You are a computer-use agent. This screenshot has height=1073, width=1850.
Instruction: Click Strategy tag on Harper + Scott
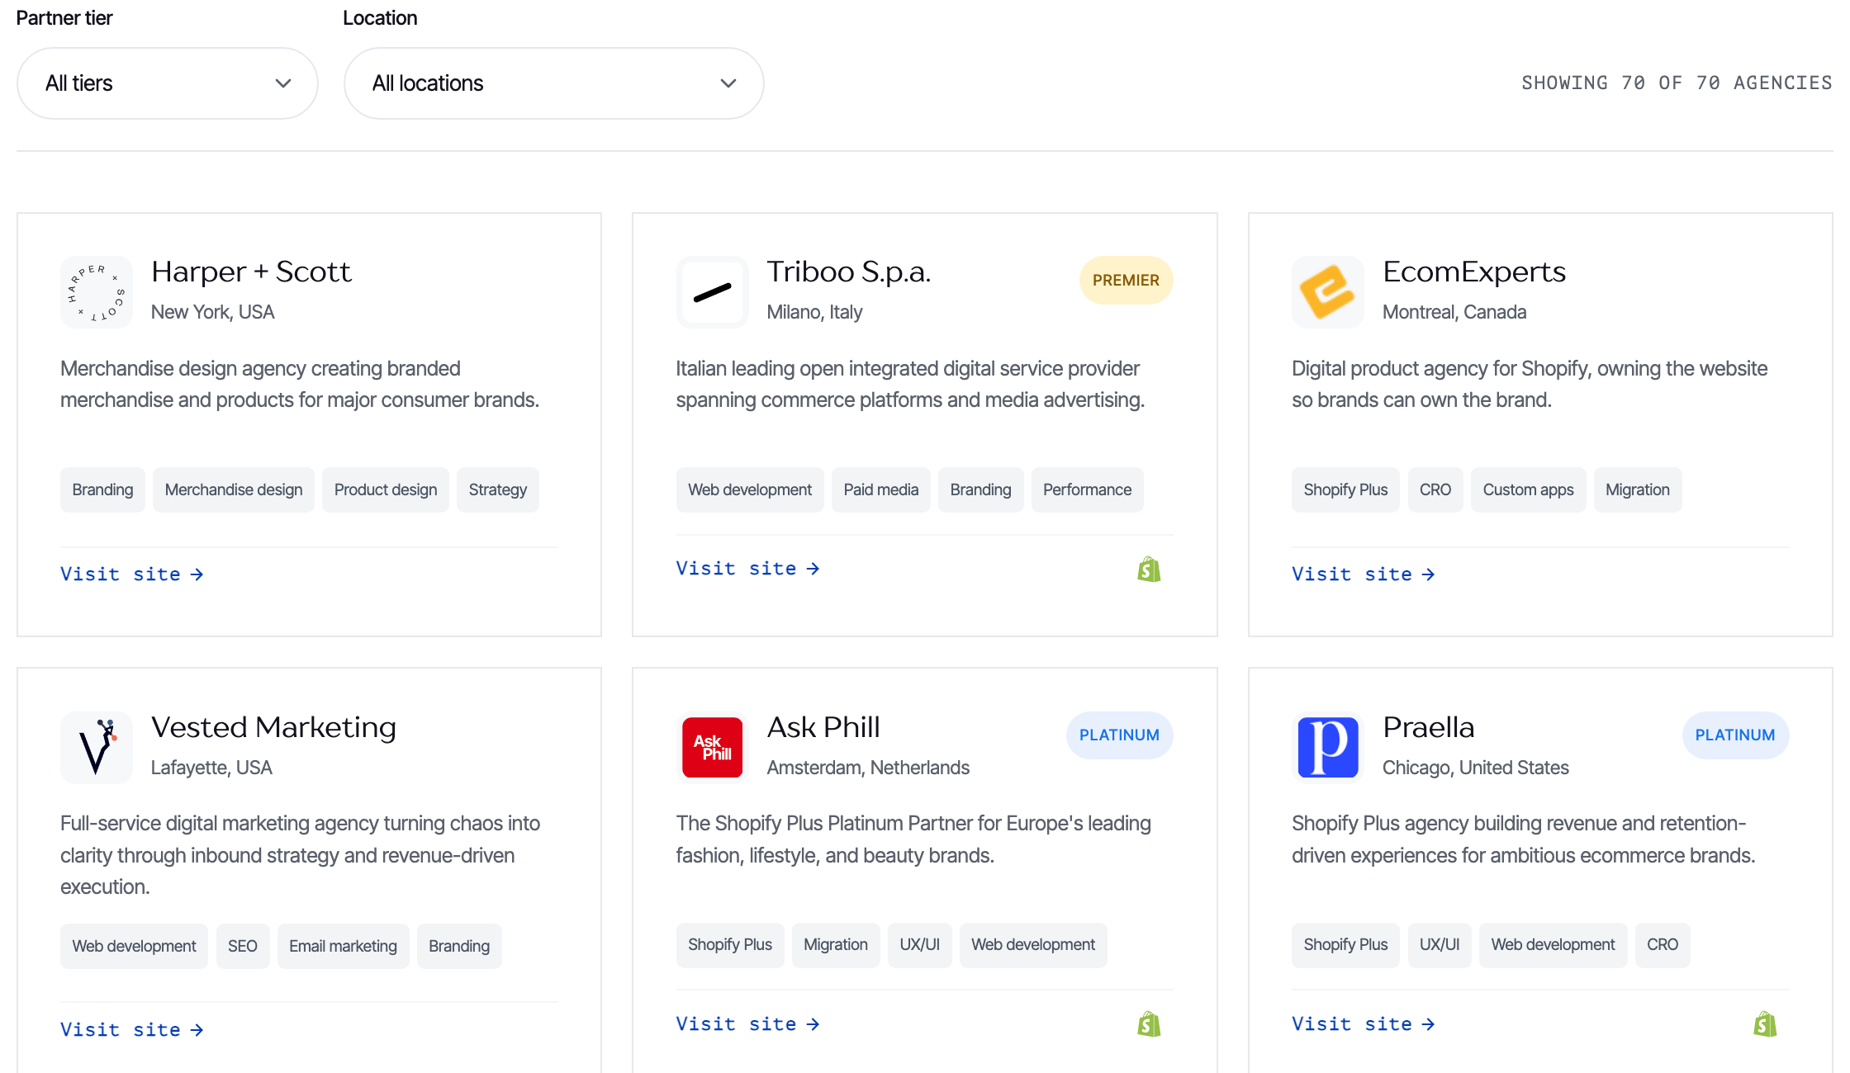coord(498,490)
